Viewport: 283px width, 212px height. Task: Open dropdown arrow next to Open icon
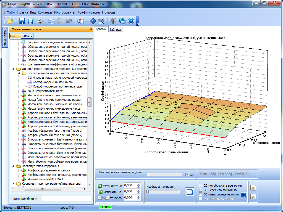pos(16,21)
